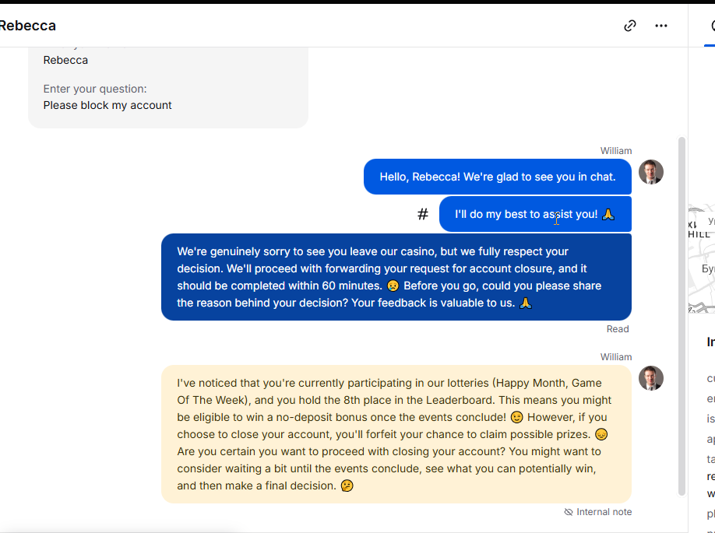Click the "Internal note" label
Viewport: 715px width, 533px height.
tap(604, 512)
